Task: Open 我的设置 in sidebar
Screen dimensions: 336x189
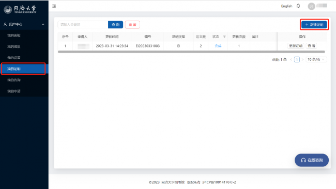Action: [x=14, y=58]
